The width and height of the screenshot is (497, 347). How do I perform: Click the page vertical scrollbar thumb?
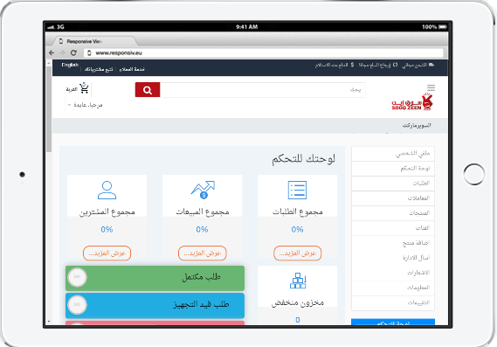pyautogui.click(x=49, y=109)
